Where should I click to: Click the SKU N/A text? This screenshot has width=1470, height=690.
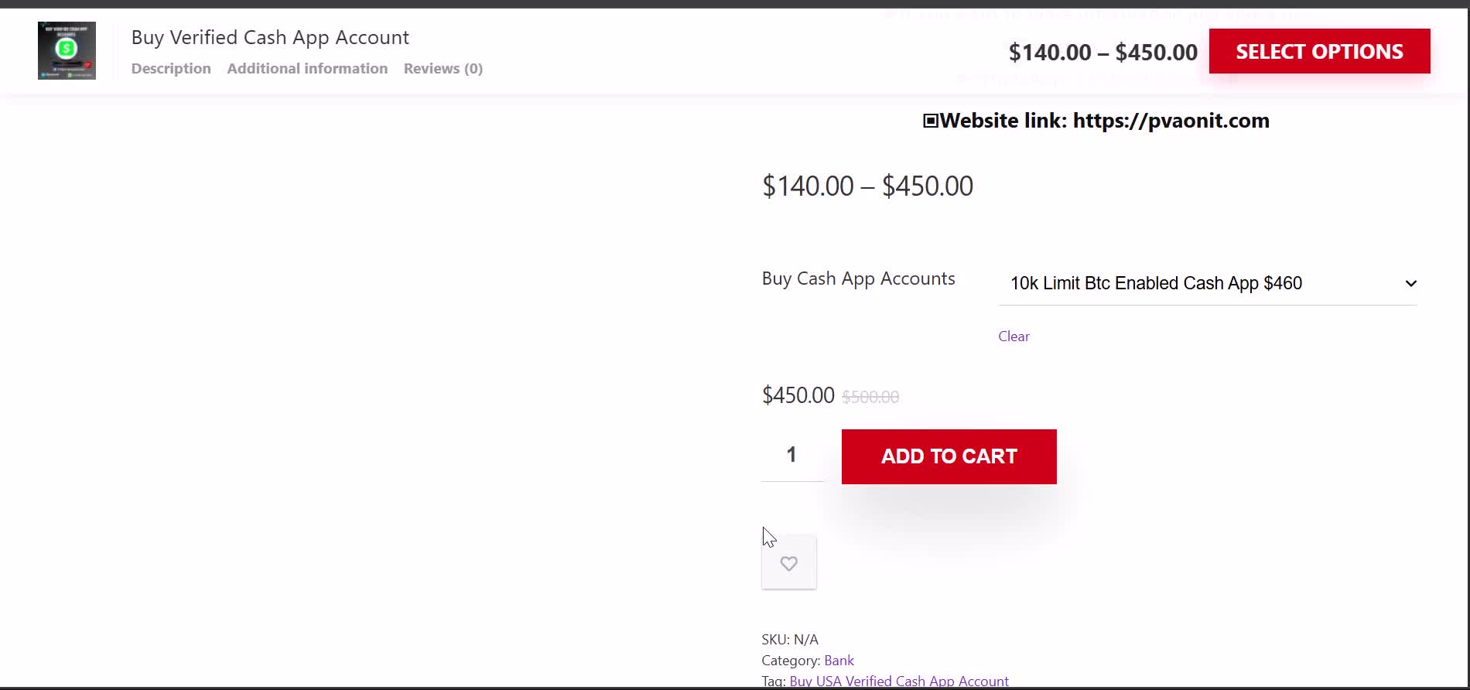[x=789, y=640]
